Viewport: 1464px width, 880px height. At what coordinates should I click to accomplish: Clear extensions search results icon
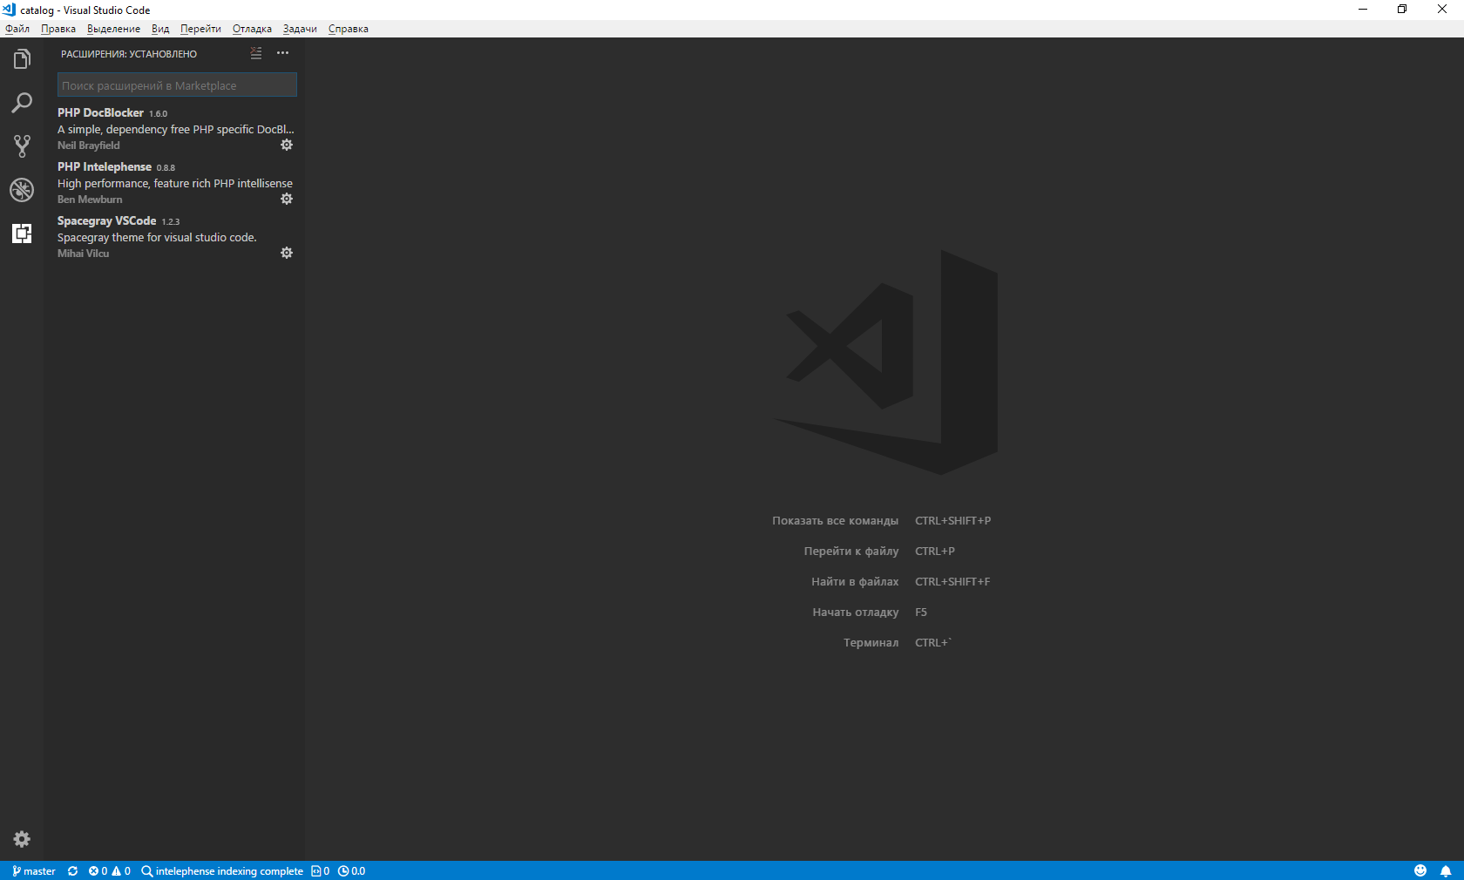pos(256,53)
